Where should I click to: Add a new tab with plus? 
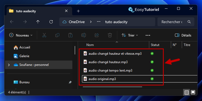(x=78, y=11)
